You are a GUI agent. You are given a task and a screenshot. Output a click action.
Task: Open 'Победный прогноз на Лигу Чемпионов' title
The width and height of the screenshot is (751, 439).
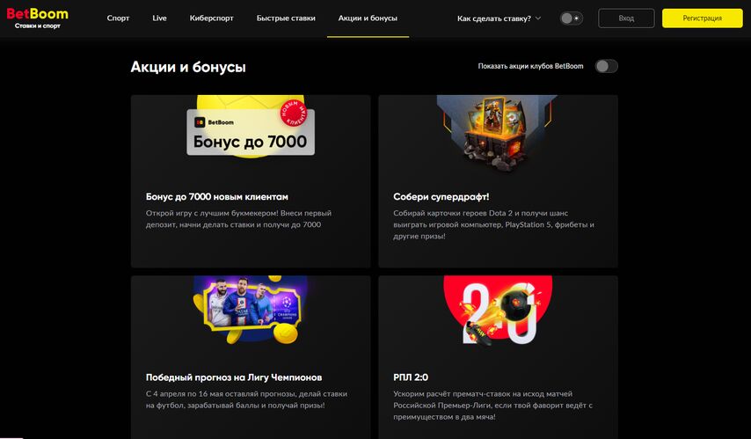(x=234, y=377)
